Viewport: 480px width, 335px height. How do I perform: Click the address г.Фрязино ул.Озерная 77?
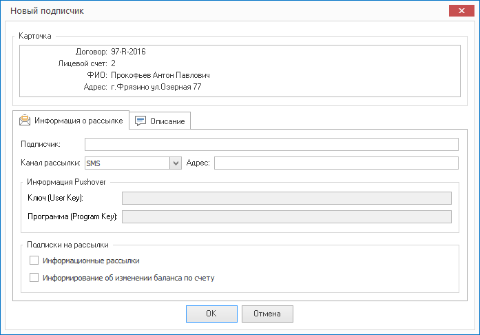click(x=156, y=87)
